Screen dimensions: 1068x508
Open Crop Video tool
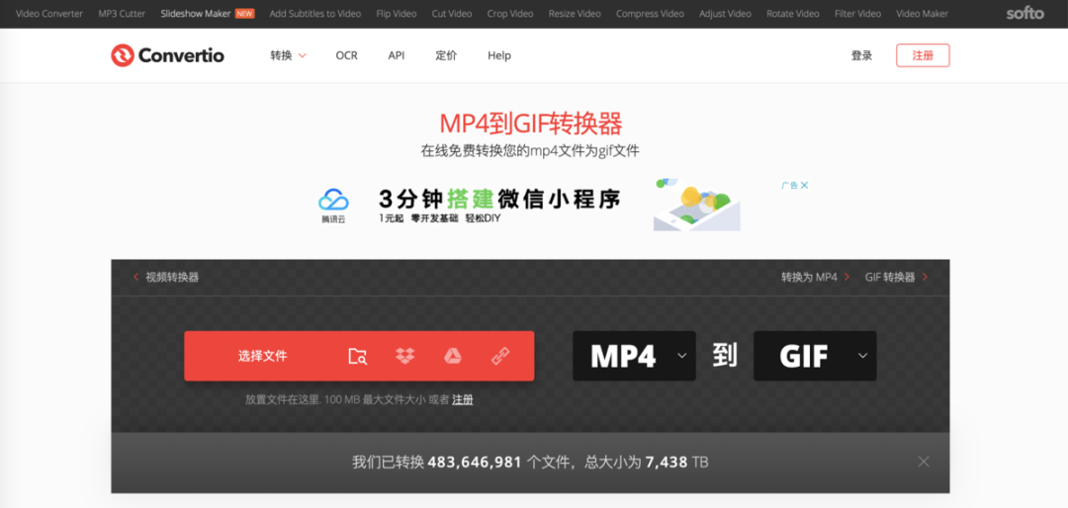pyautogui.click(x=510, y=14)
